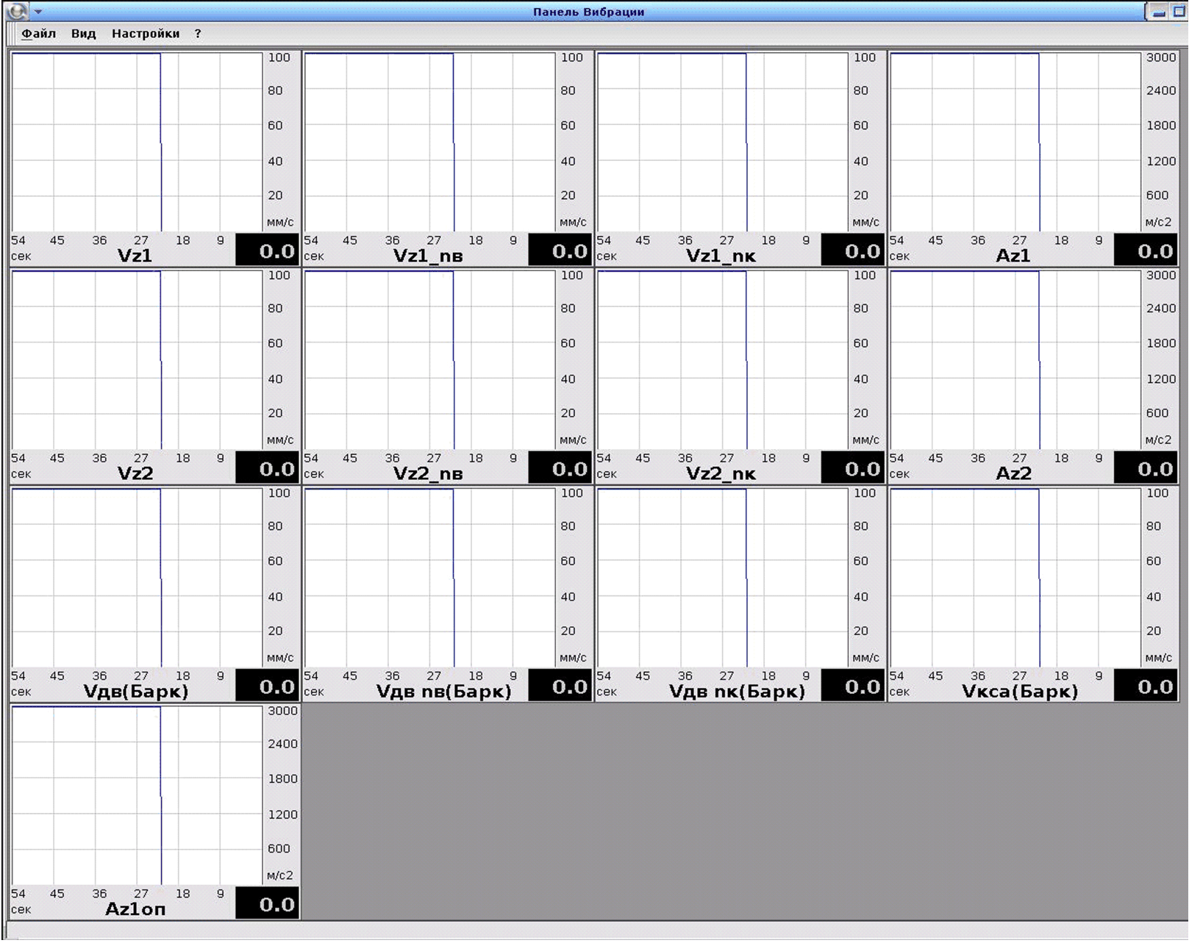
Task: Select the Az2 channel label
Action: click(1013, 473)
